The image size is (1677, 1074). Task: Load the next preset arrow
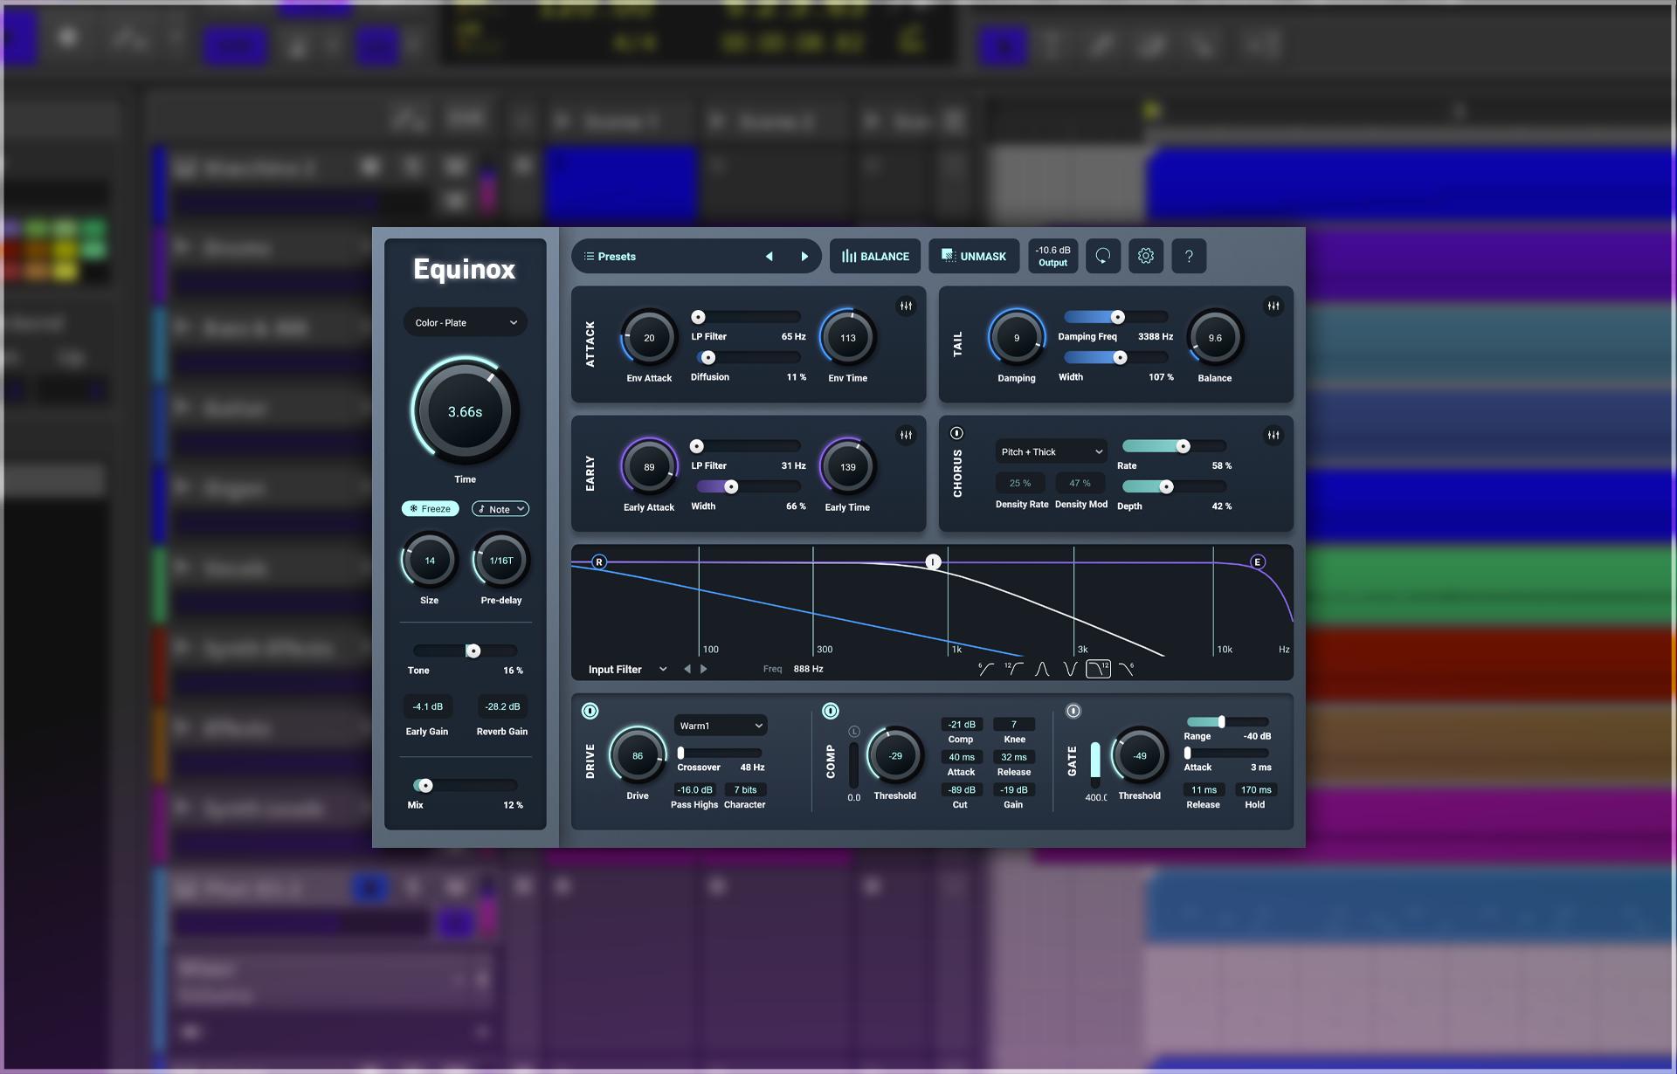coord(804,256)
